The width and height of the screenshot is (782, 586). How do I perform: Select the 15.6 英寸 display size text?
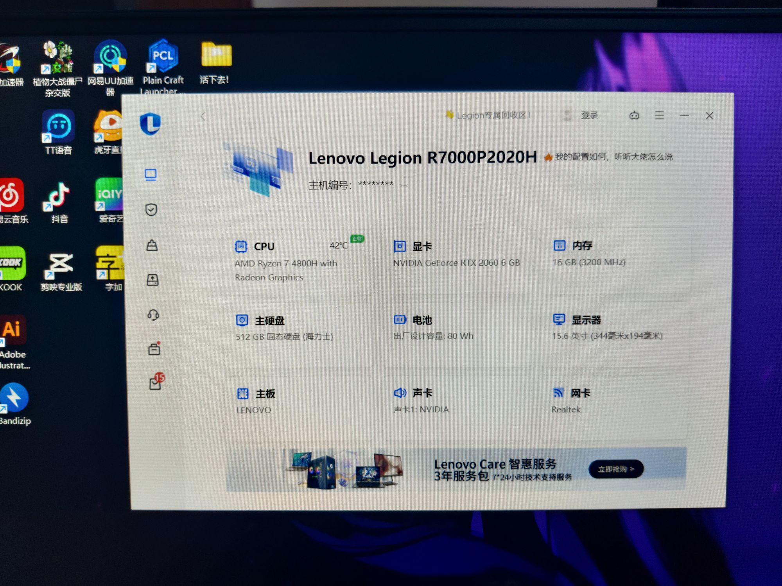coord(607,336)
